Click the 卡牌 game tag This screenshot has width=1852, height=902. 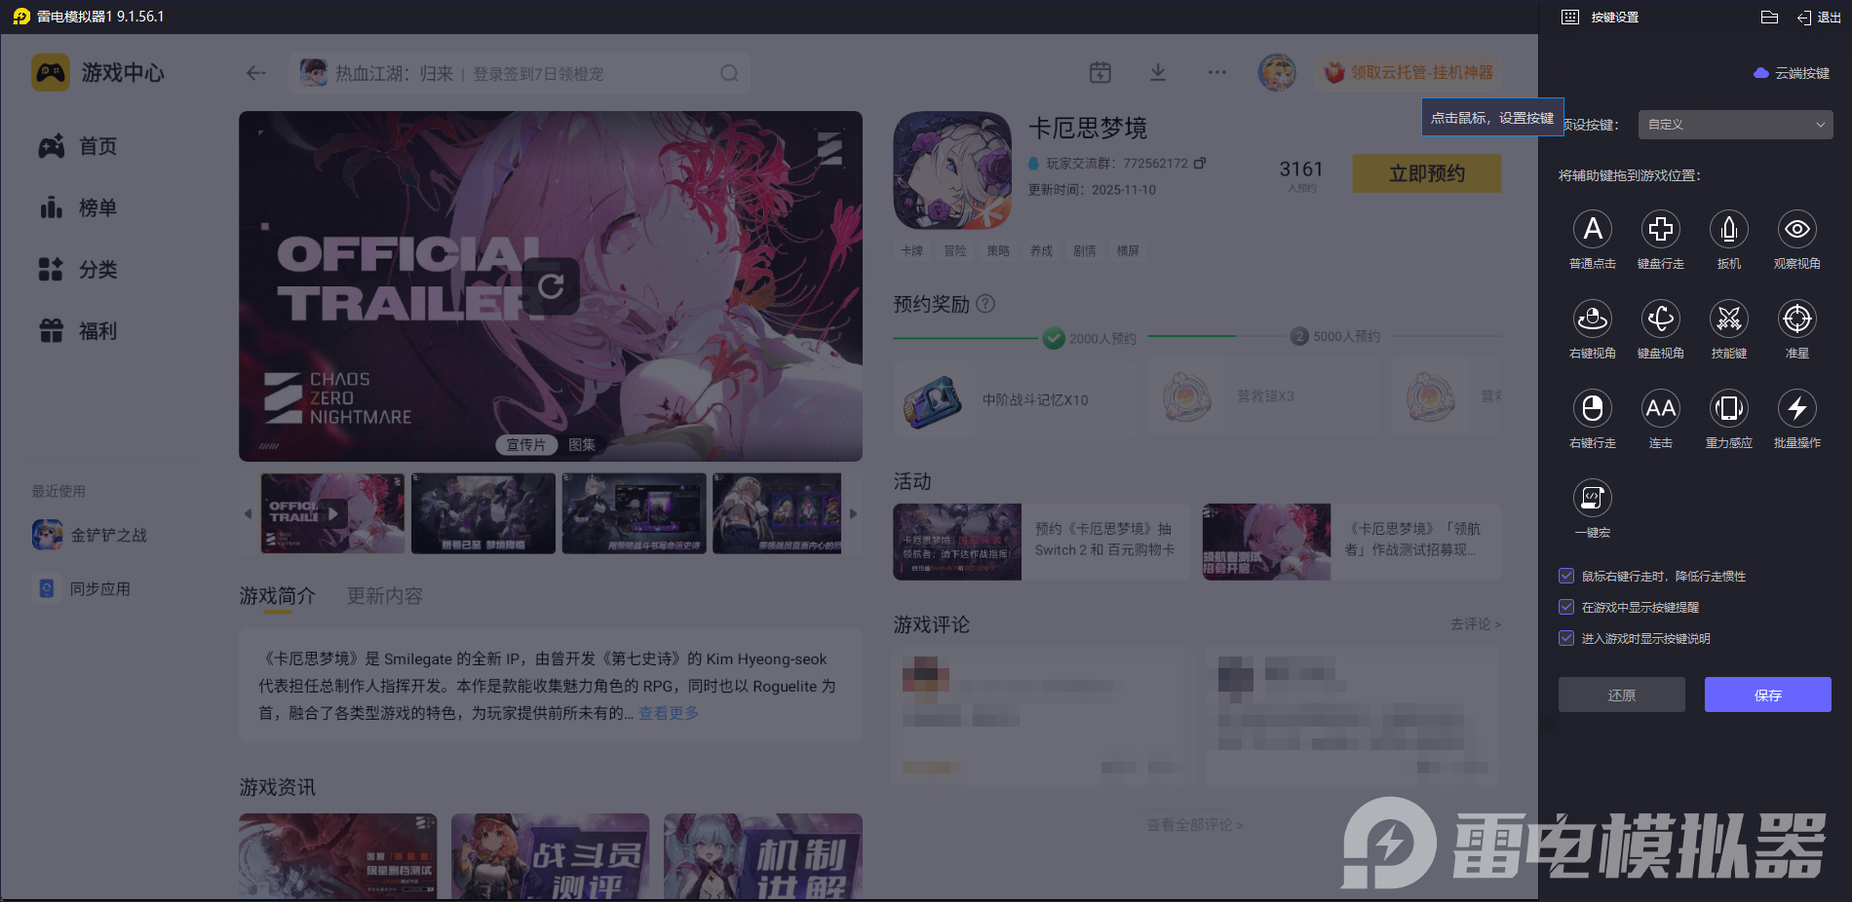click(x=911, y=251)
